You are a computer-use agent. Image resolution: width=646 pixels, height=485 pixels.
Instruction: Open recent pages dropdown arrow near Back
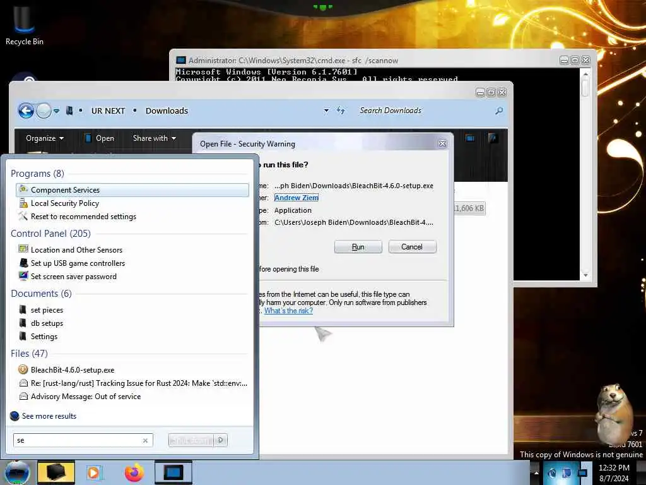(x=56, y=111)
